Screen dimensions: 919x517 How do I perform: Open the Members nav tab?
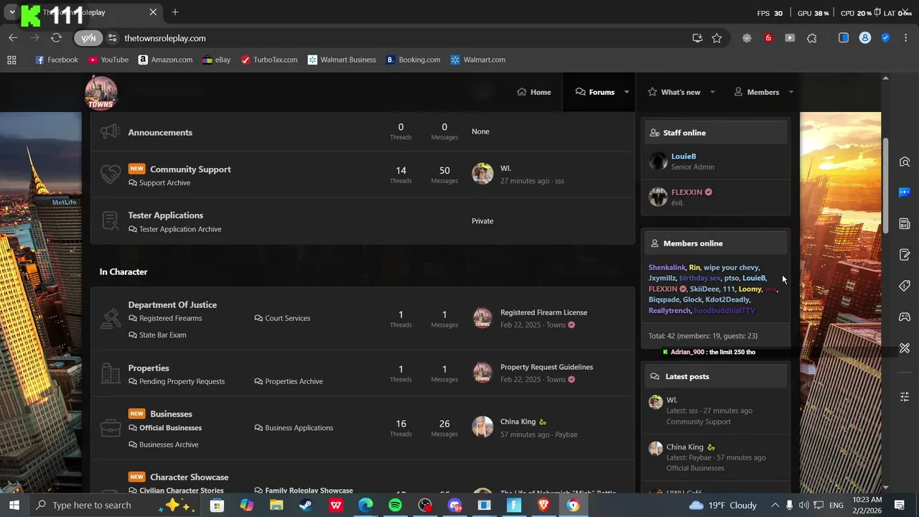point(756,92)
